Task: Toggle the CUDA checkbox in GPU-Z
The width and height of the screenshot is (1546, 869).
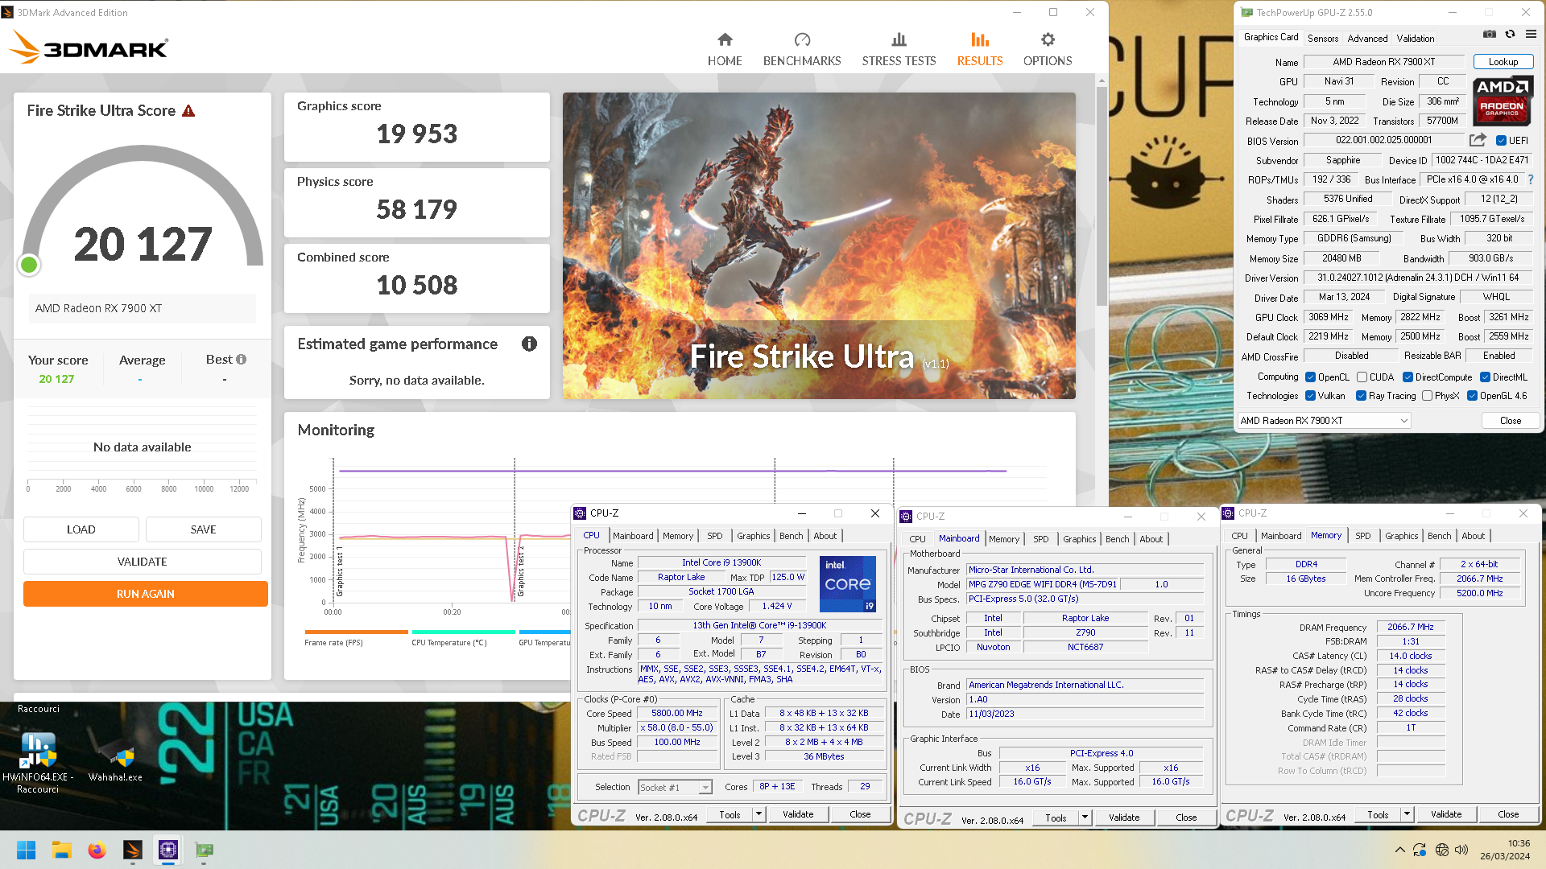Action: pos(1362,377)
